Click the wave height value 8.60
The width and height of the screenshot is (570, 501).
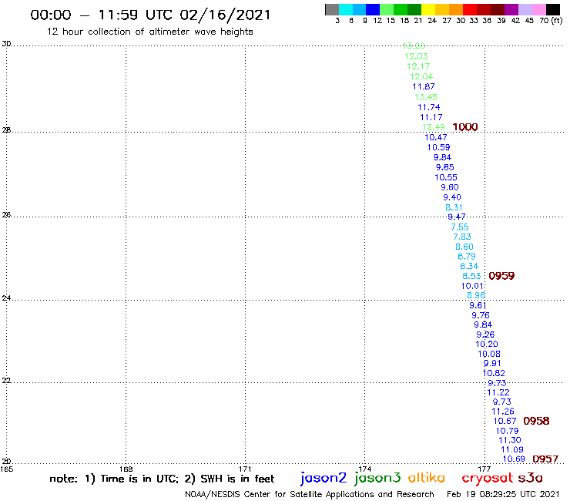click(464, 247)
